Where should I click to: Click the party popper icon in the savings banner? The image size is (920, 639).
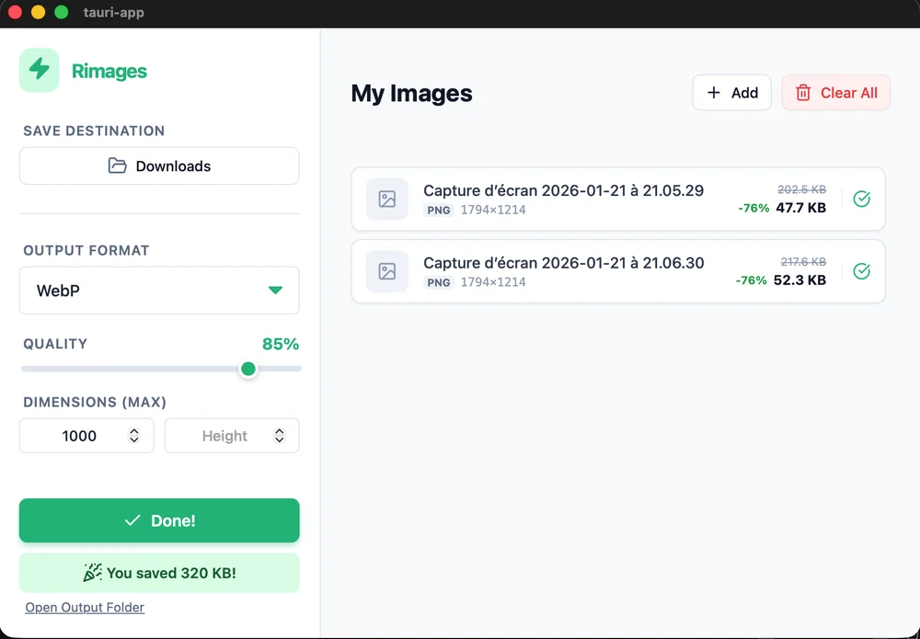[92, 572]
